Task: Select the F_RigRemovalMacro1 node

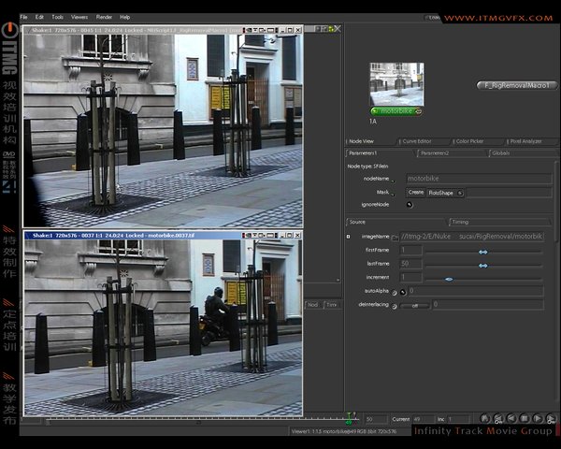Action: click(x=517, y=85)
